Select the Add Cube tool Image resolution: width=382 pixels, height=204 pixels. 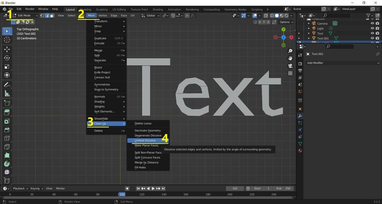pos(7,103)
